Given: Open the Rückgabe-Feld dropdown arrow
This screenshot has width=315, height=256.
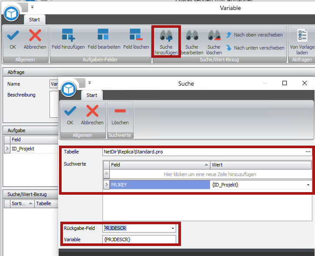Looking at the screenshot, I should 173,229.
